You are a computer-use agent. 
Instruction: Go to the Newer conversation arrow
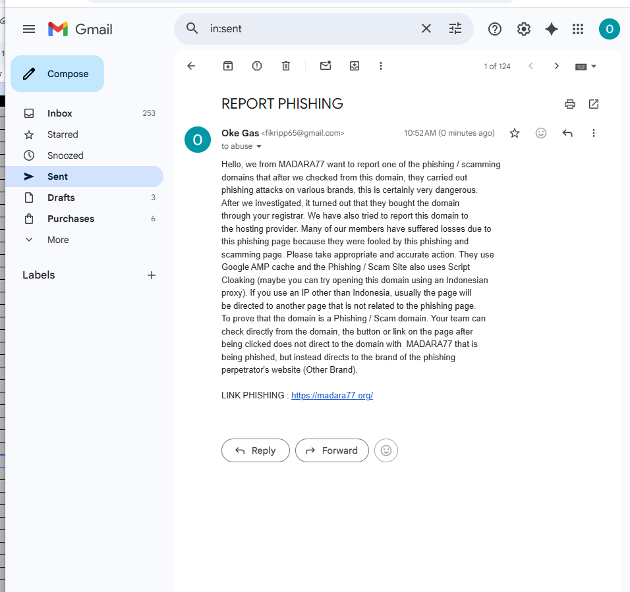(530, 66)
